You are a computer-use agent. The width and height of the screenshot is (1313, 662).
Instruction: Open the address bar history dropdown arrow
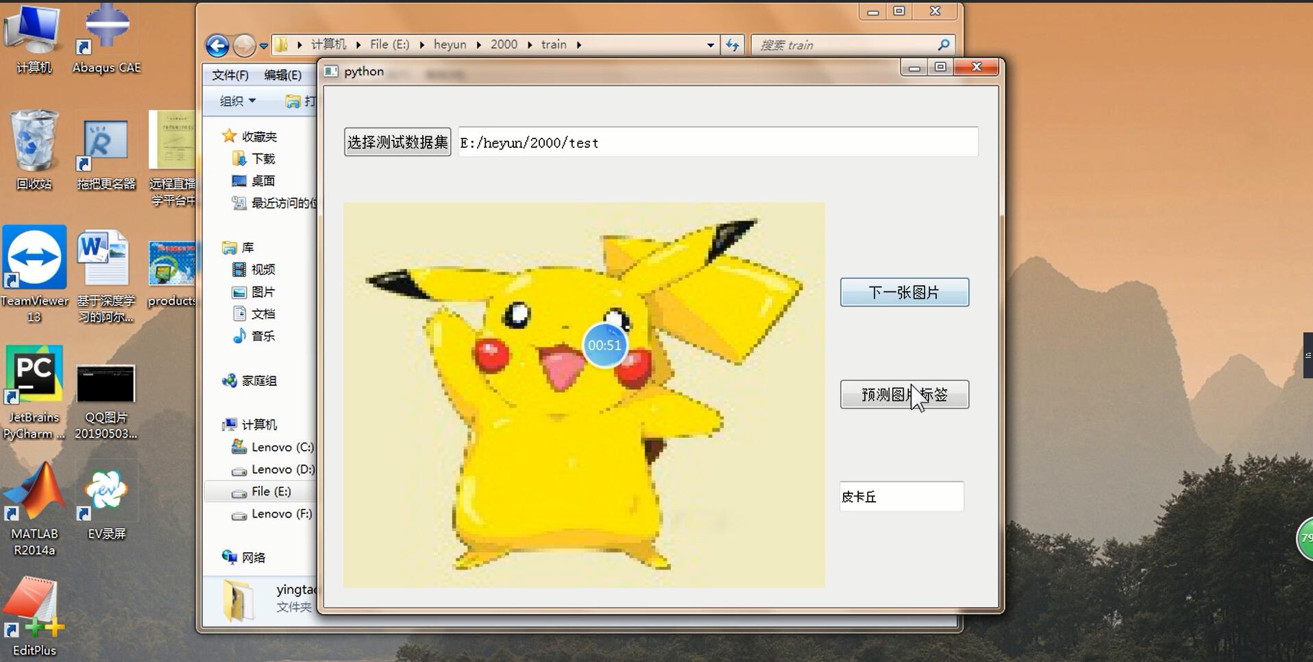(x=711, y=45)
